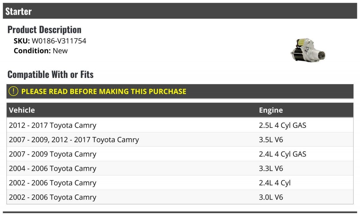This screenshot has height=216, width=360.
Task: Click the Compatible With or Fits heading
Action: click(x=50, y=74)
